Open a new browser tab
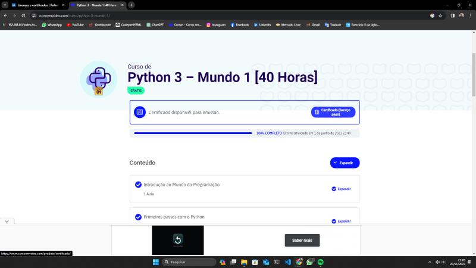The width and height of the screenshot is (476, 268). coord(131,5)
